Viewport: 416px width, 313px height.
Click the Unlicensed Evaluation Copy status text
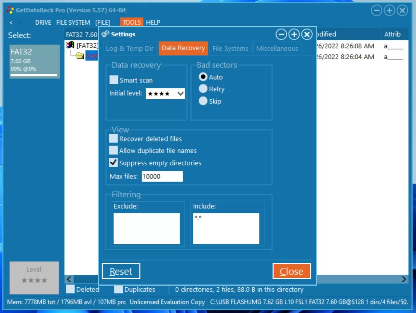click(167, 302)
